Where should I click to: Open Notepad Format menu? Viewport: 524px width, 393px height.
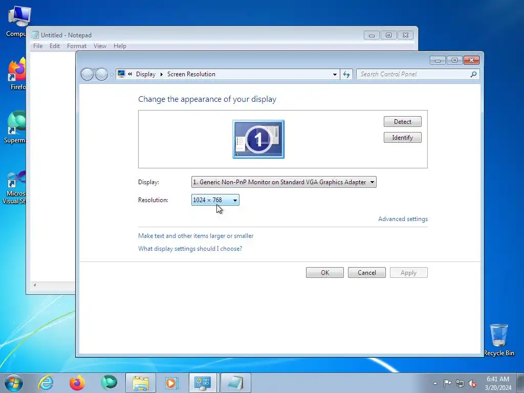point(77,46)
